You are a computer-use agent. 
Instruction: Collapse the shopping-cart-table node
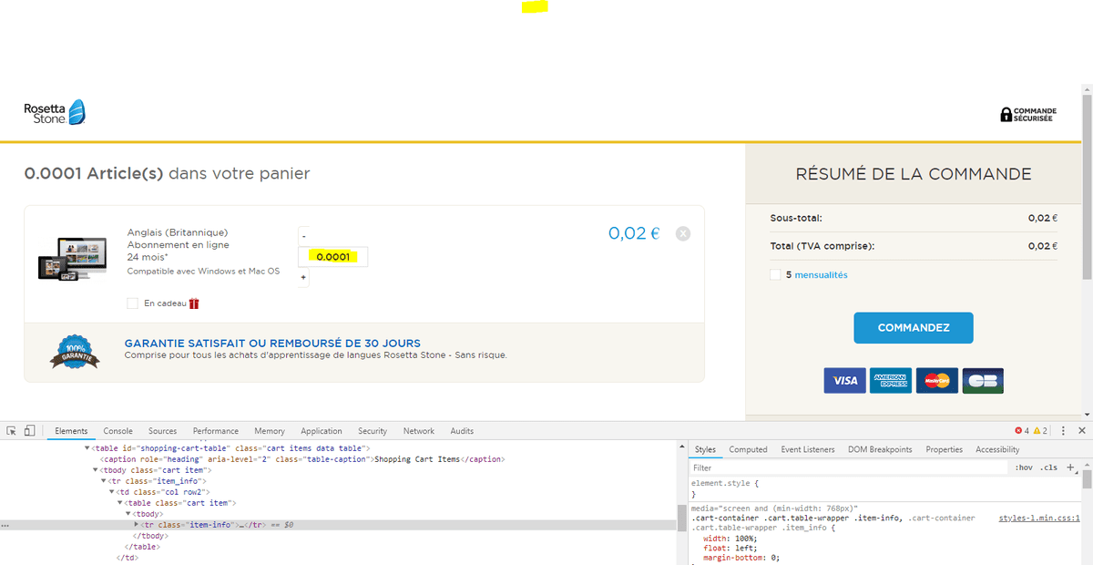tap(88, 448)
